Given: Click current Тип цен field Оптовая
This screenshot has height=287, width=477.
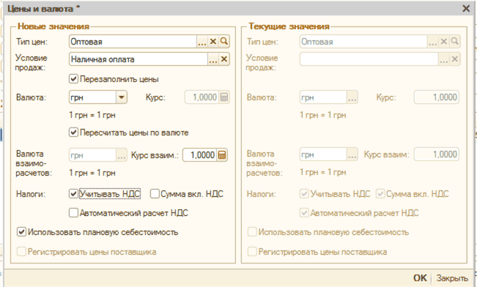Looking at the screenshot, I should point(363,42).
